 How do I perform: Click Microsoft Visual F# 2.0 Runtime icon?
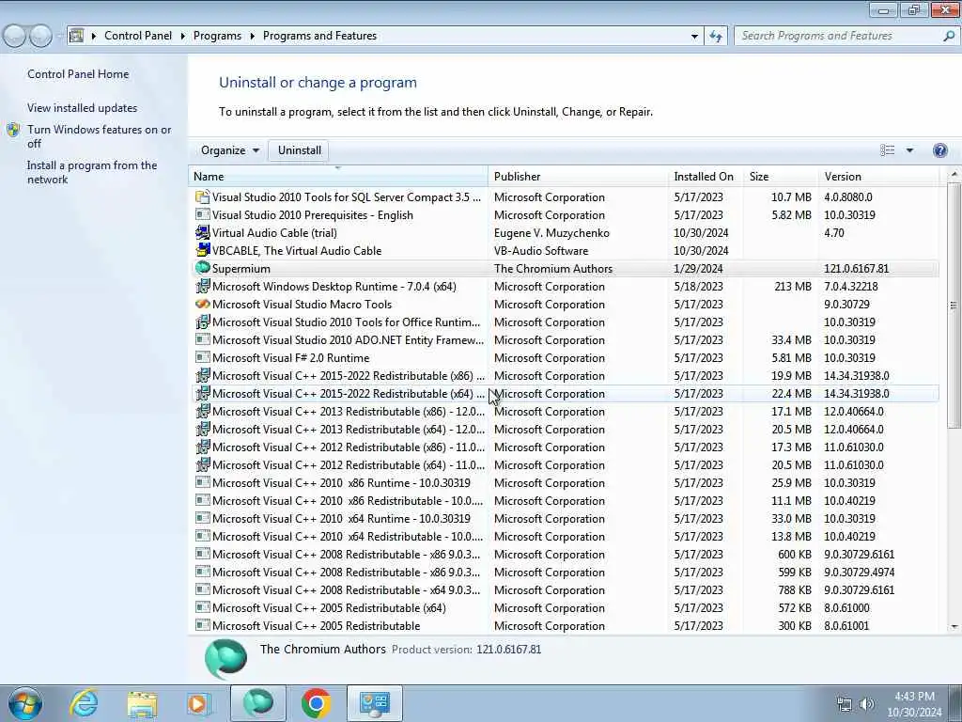(x=203, y=357)
